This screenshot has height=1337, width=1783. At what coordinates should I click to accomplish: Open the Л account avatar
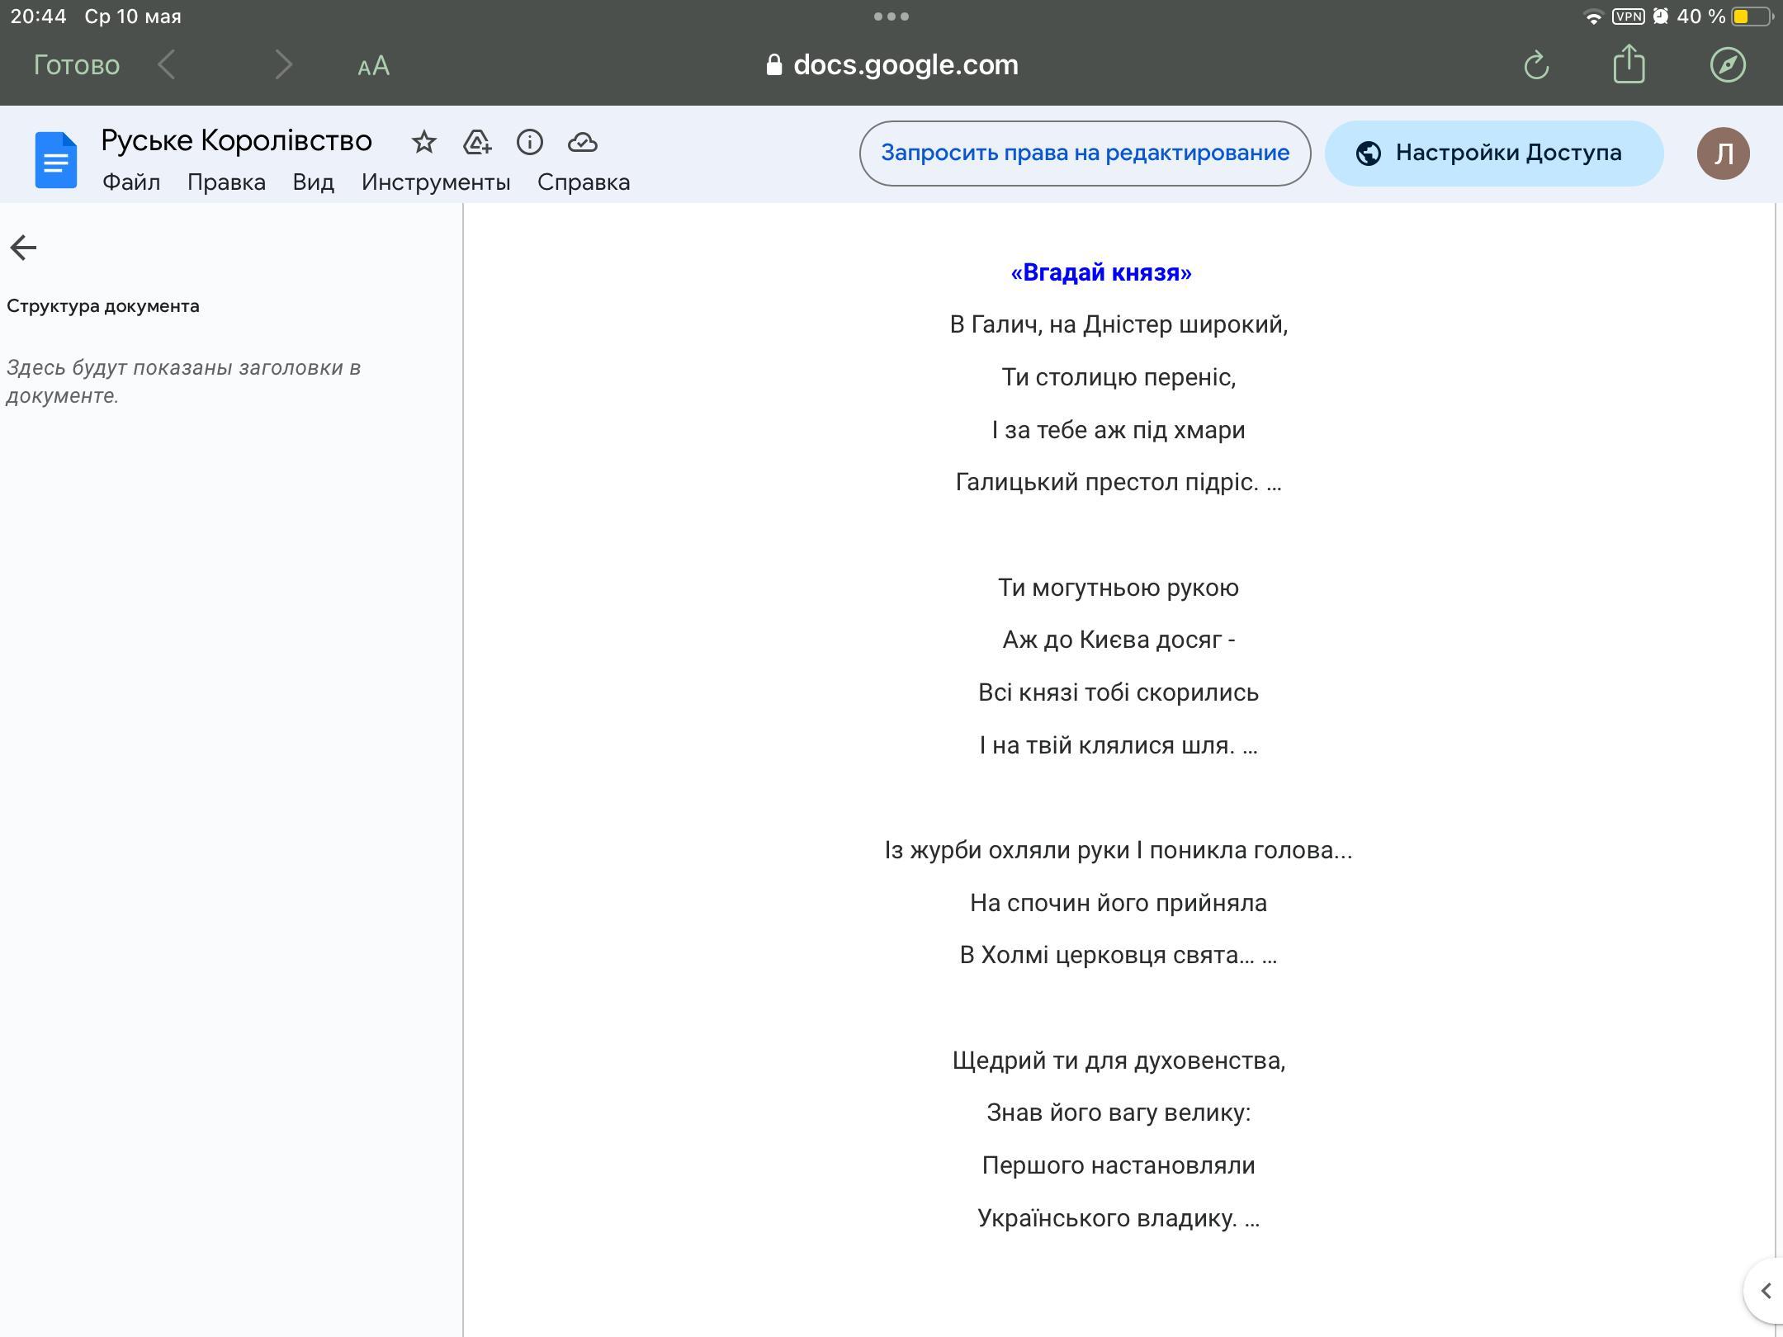[x=1724, y=154]
